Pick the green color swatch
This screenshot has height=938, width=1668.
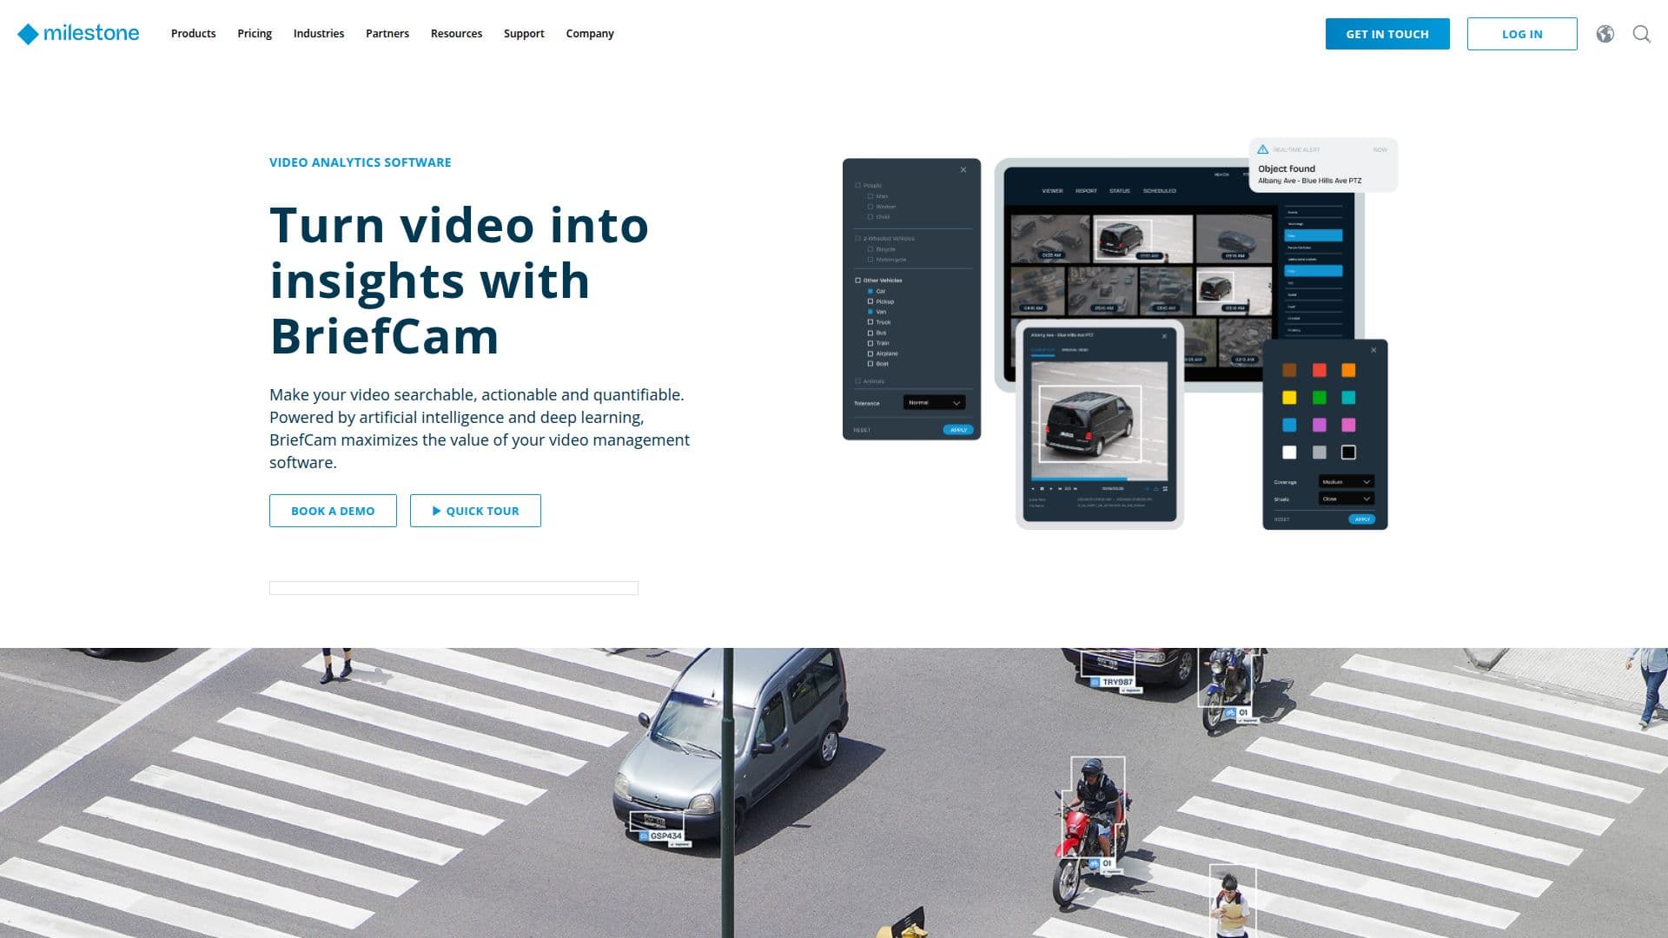coord(1320,398)
